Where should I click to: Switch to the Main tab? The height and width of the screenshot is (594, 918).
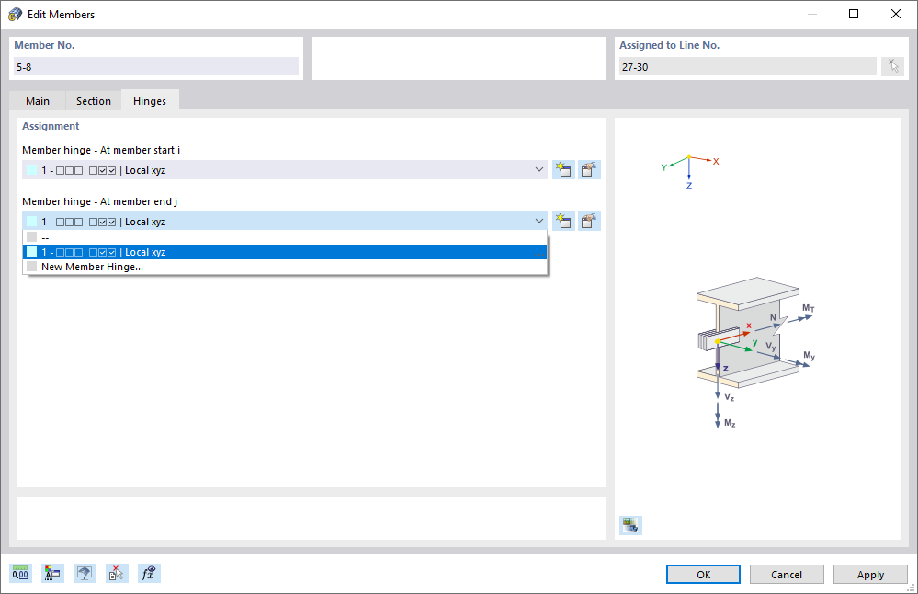[x=38, y=100]
